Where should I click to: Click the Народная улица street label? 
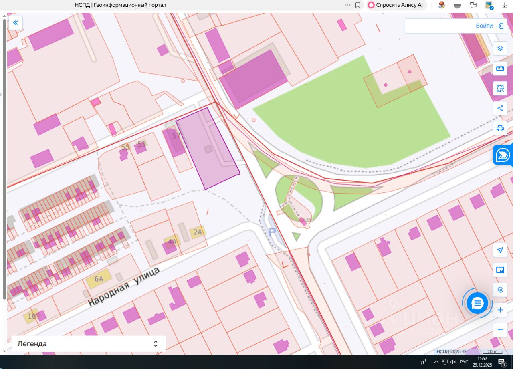(124, 287)
